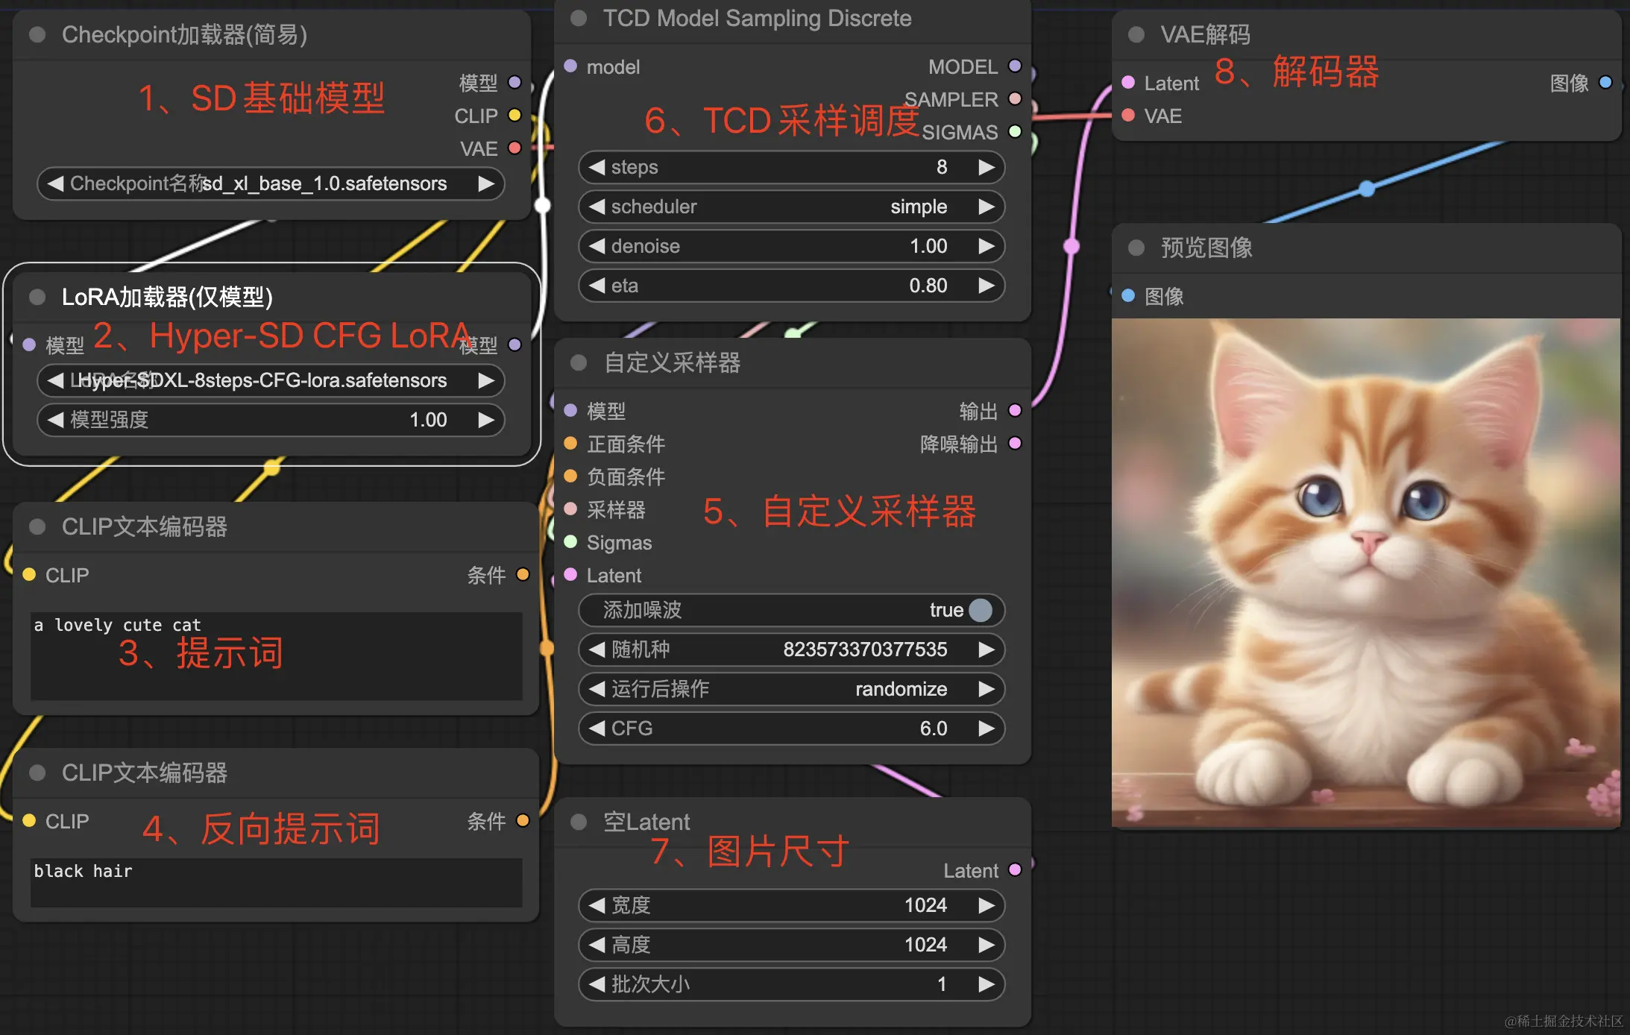Open the scheduler selector showing simple
Screen dimensions: 1630x1035
[790, 207]
